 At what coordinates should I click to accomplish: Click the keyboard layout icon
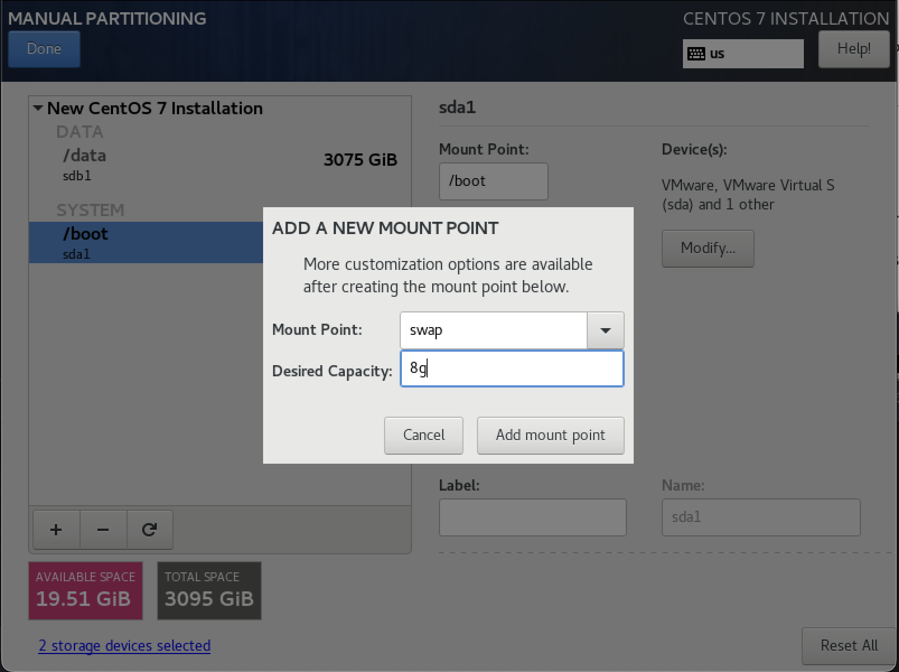pyautogui.click(x=696, y=54)
